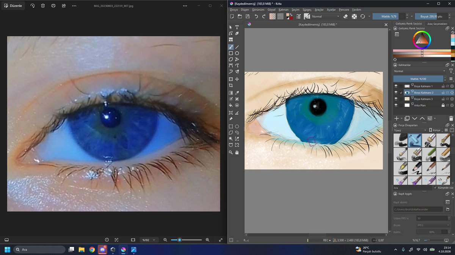Select the Move layer tool
The height and width of the screenshot is (255, 455).
[x=237, y=79]
